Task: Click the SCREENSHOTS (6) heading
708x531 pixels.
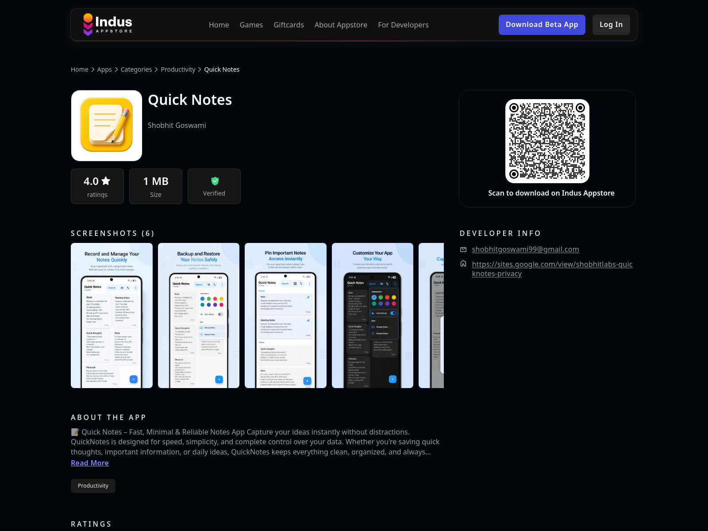Action: click(x=113, y=233)
